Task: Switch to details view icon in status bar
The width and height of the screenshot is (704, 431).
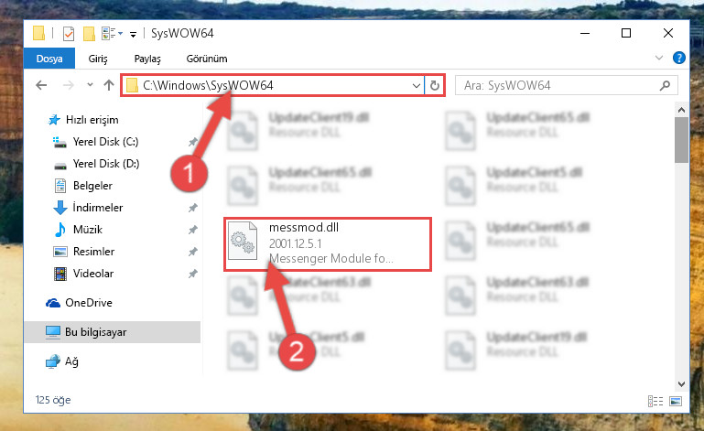Action: pos(655,401)
